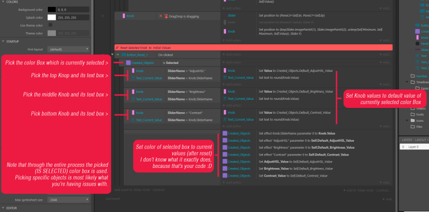Screen dimensions: 429x212
Task: Click the Knob object icon in the DragDrop event
Action: click(x=124, y=16)
